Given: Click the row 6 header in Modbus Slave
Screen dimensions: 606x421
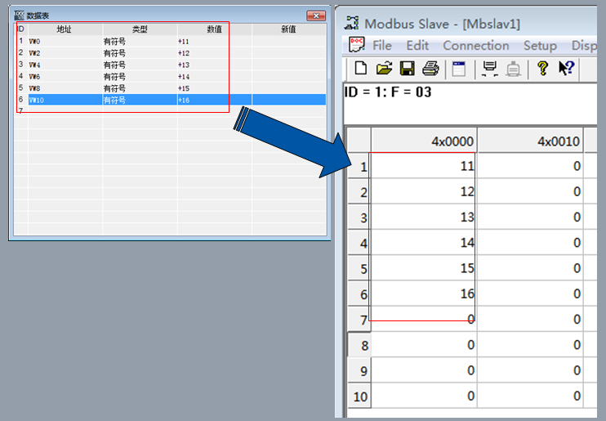Looking at the screenshot, I should 359,294.
